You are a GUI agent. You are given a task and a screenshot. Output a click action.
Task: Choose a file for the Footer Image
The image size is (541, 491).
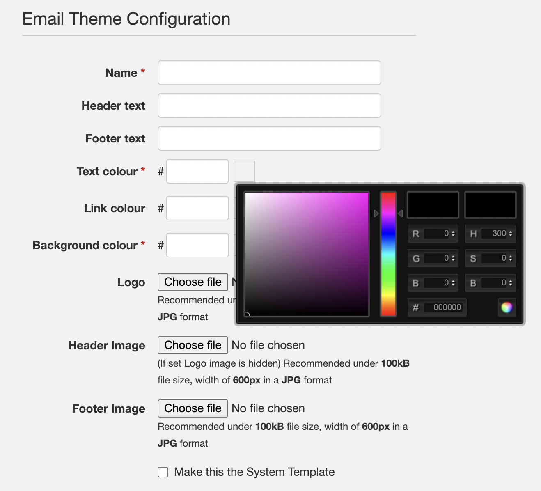(193, 408)
